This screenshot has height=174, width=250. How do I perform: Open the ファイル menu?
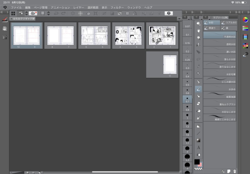16,7
